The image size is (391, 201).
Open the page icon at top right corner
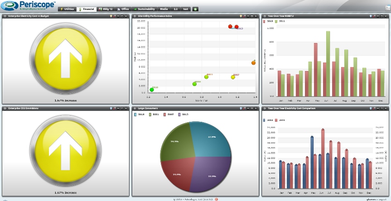pyautogui.click(x=387, y=8)
